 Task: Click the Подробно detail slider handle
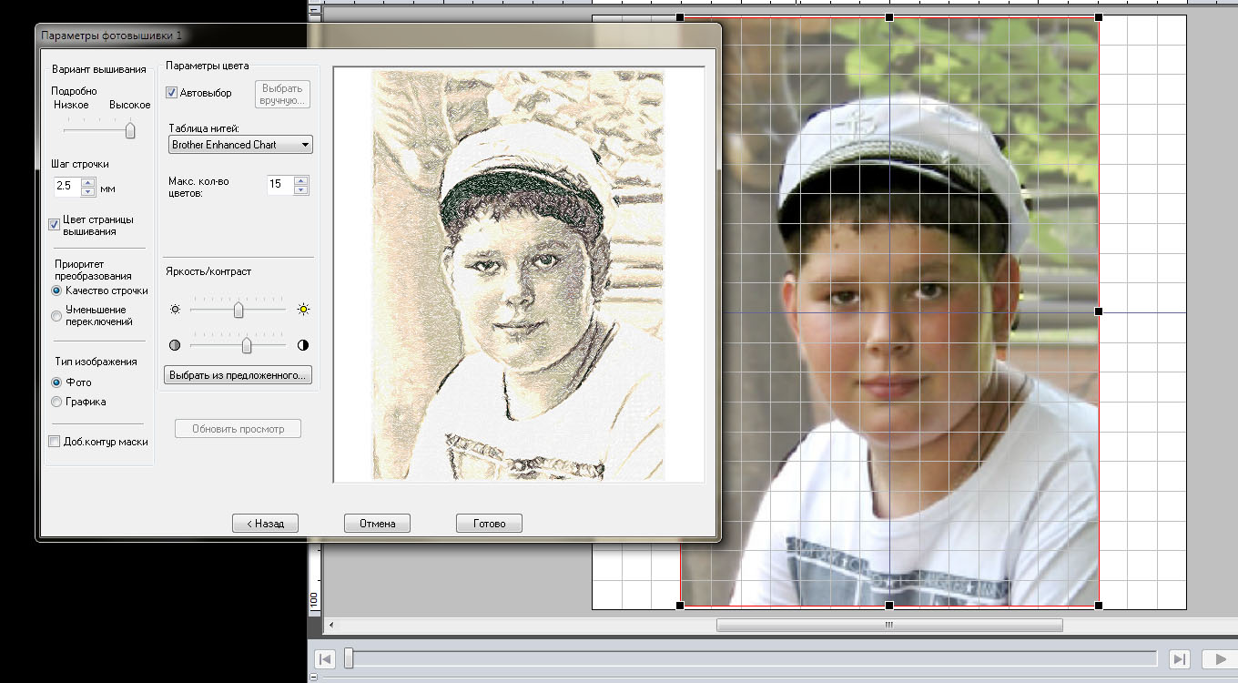[130, 130]
